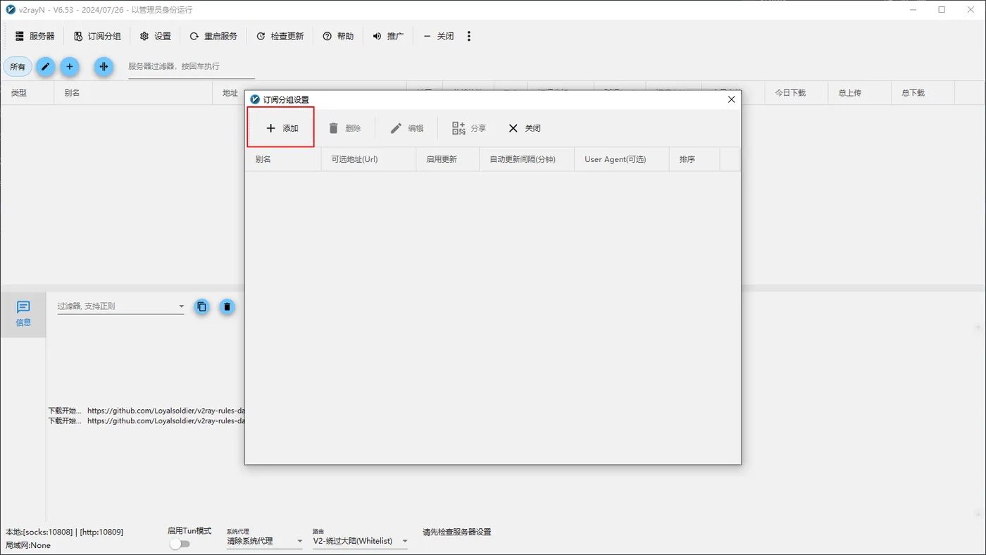Open the 服务器 menu in main toolbar
This screenshot has height=555, width=986.
click(x=35, y=36)
